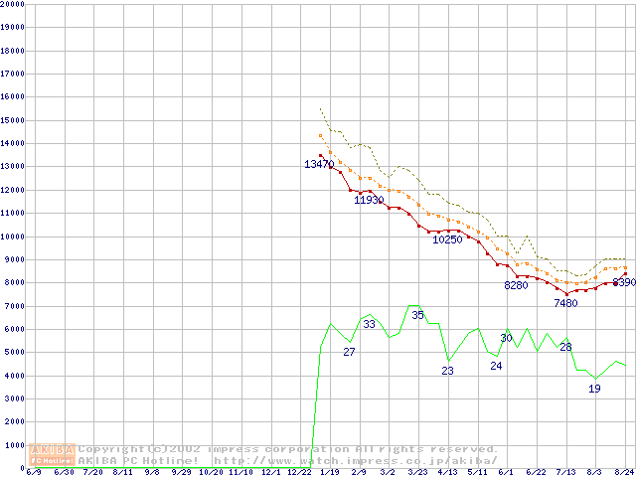Click the green line value 23 label

click(447, 371)
